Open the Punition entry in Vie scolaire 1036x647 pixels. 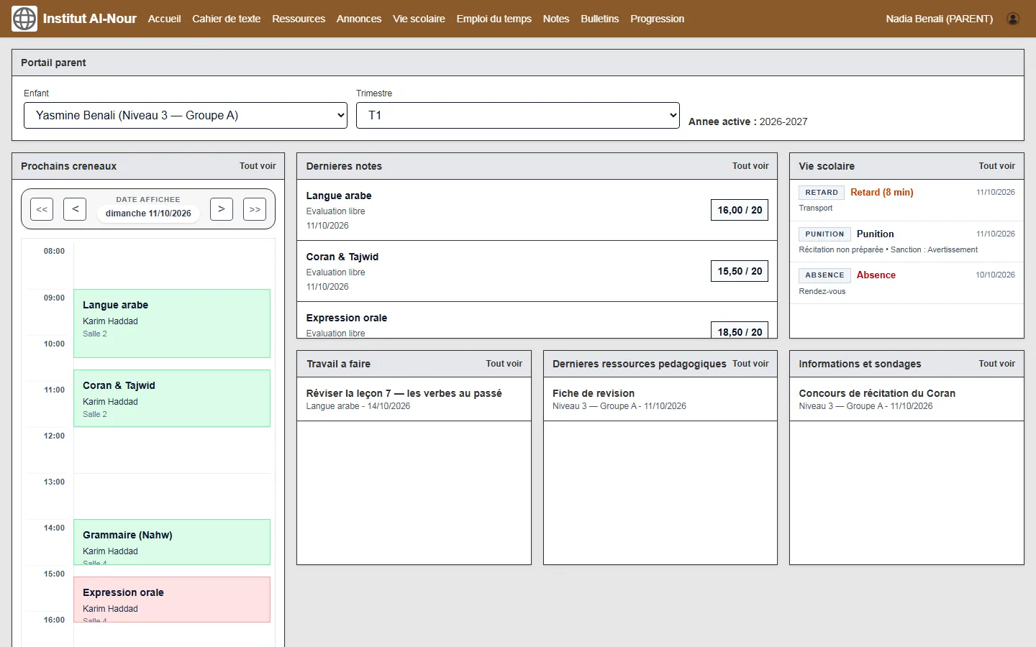[x=906, y=242]
